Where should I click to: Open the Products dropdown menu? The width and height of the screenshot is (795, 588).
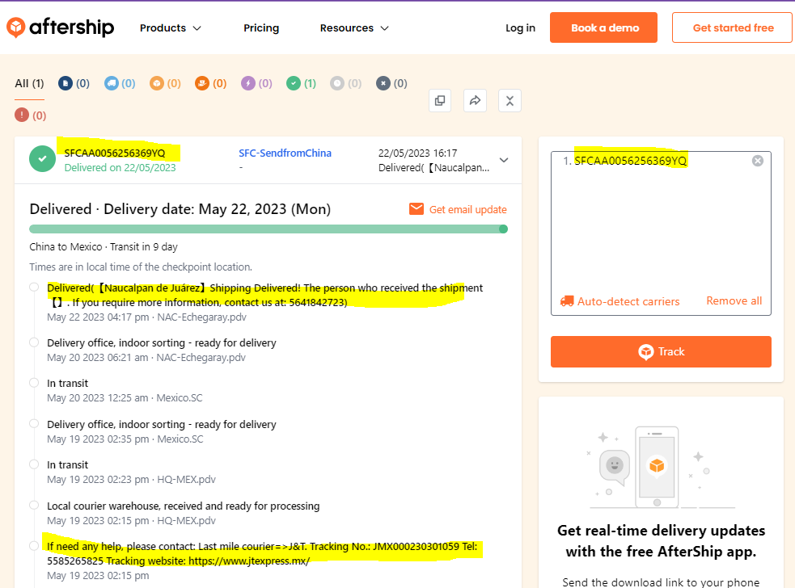[x=170, y=27]
